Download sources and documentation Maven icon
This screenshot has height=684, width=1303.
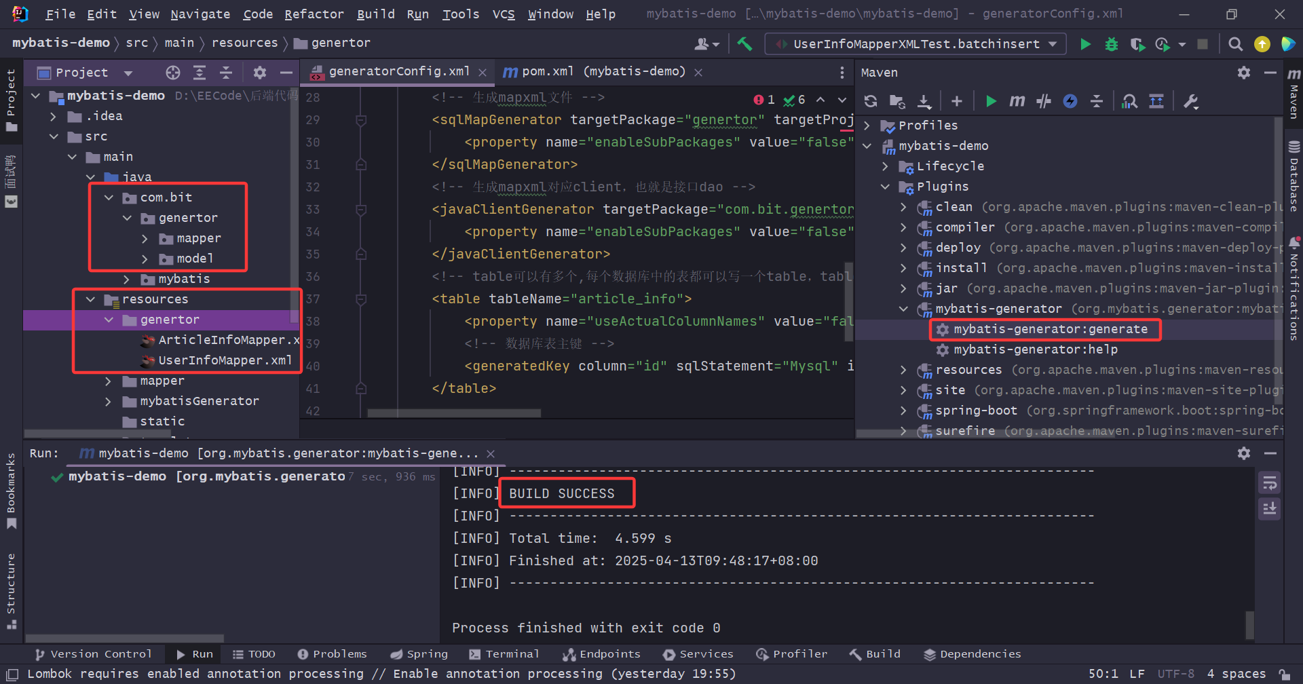point(924,102)
